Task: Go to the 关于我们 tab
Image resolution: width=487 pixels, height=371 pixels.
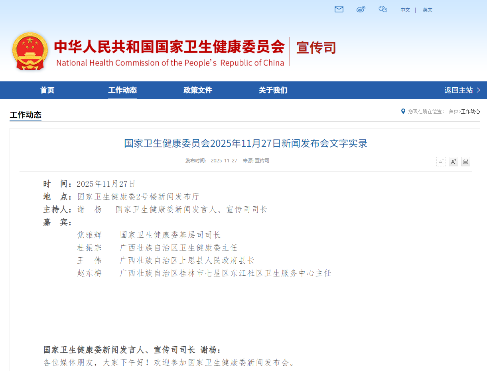Action: click(273, 90)
